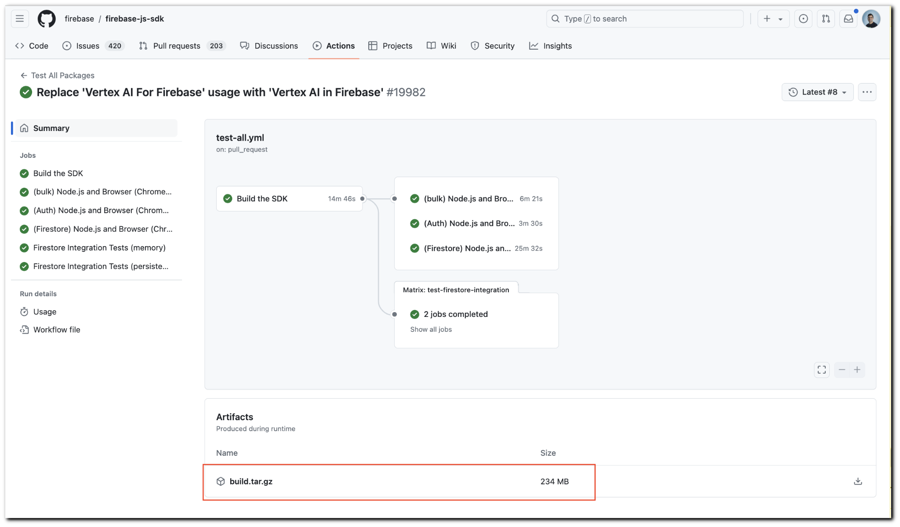This screenshot has height=527, width=900.
Task: Open the notifications inbox
Action: 849,18
